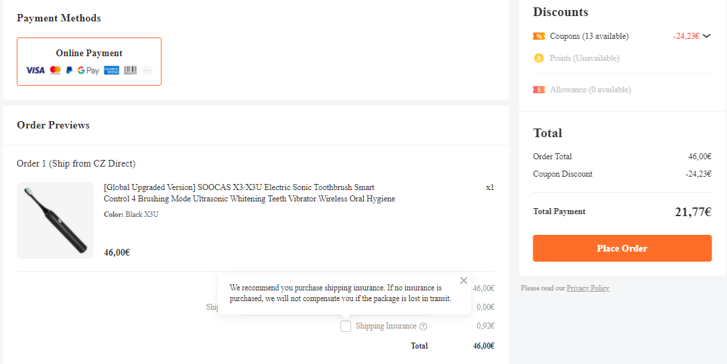Click the American Express logo
This screenshot has width=727, height=364.
coord(111,70)
